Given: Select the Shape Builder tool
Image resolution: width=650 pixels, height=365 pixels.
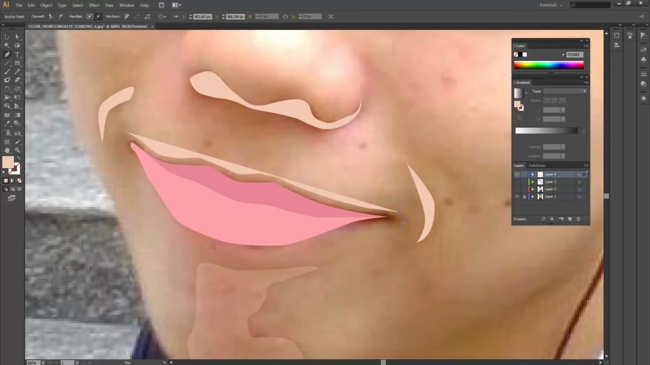Looking at the screenshot, I should coord(7,106).
